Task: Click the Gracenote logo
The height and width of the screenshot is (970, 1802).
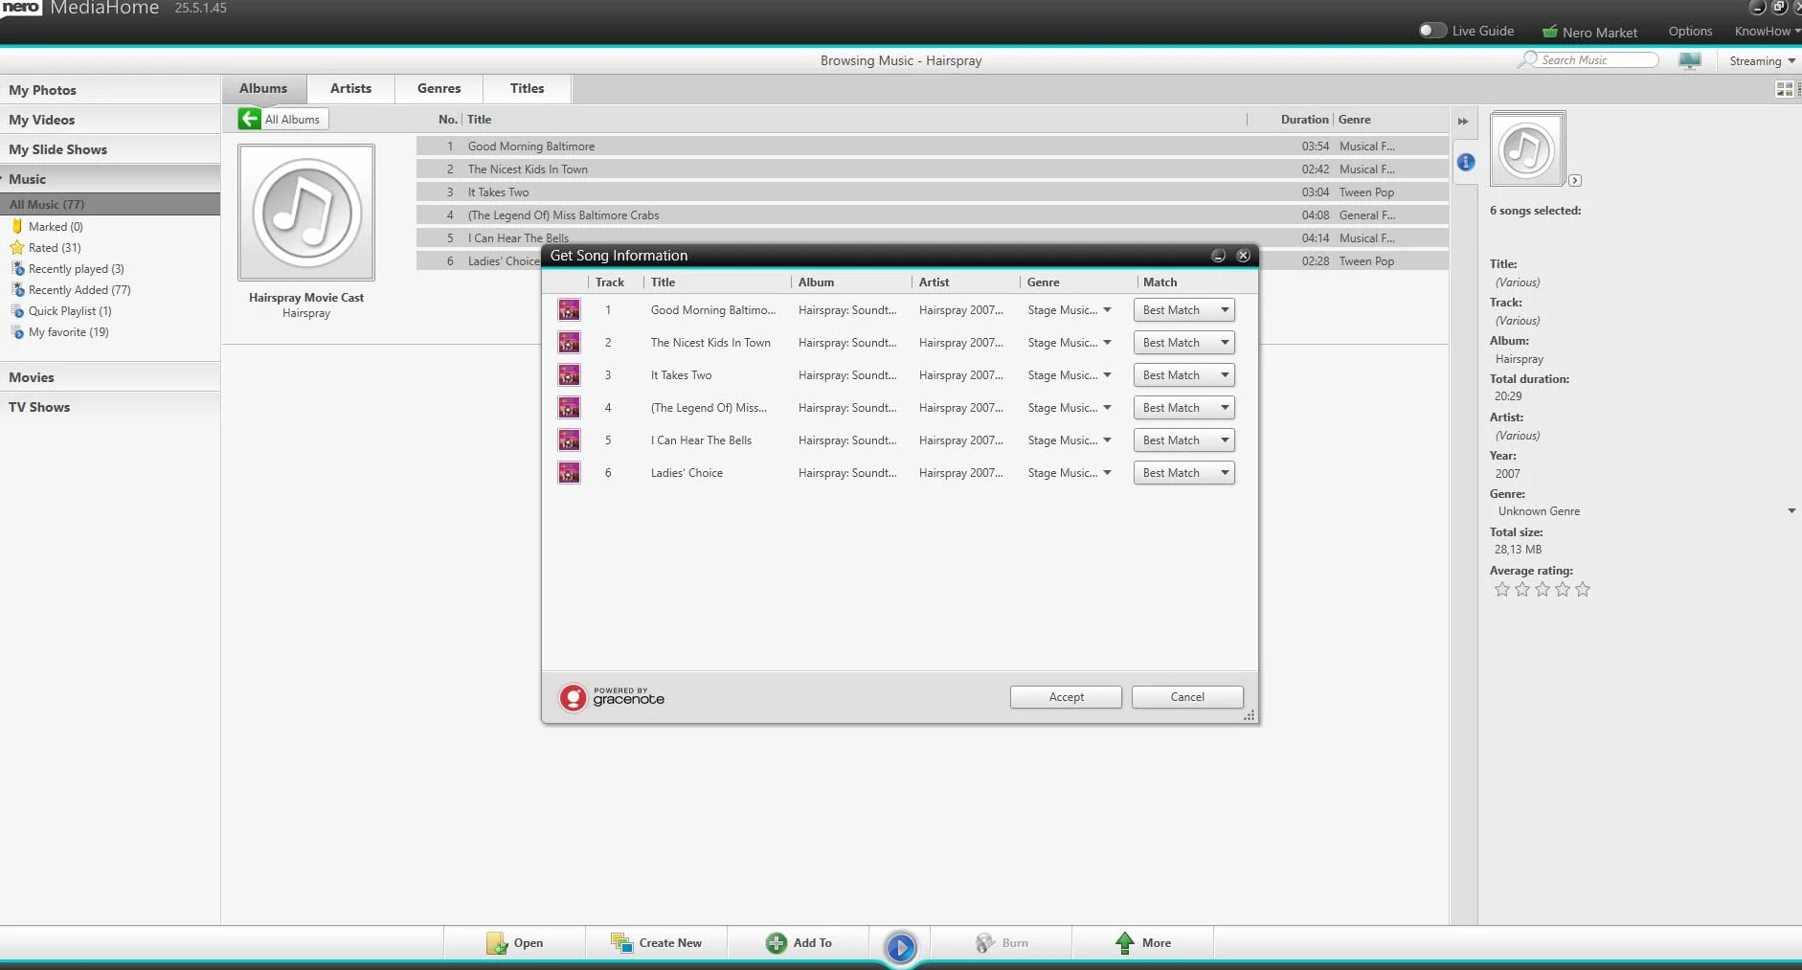Action: [x=612, y=697]
